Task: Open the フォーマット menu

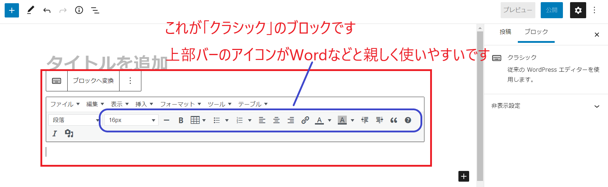Action: (180, 104)
